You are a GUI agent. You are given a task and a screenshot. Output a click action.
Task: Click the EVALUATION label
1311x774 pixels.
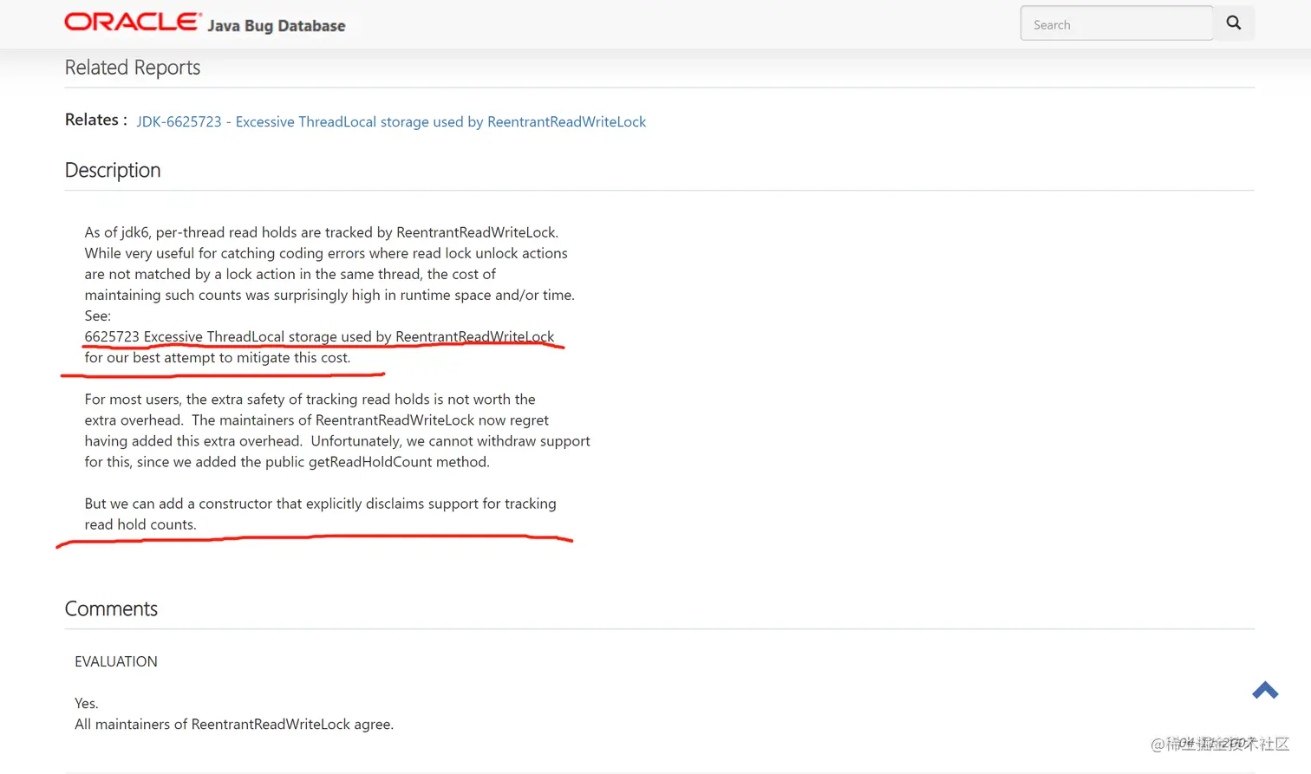point(116,661)
